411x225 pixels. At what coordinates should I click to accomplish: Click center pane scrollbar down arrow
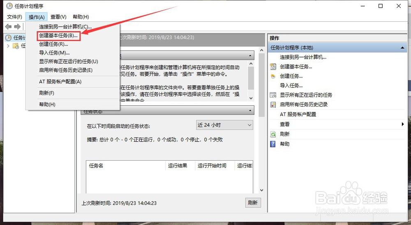coord(261,190)
